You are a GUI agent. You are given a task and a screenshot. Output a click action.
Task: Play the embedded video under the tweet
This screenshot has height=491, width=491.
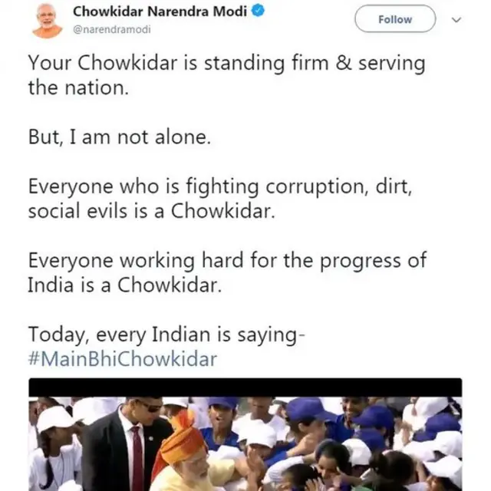(245, 437)
